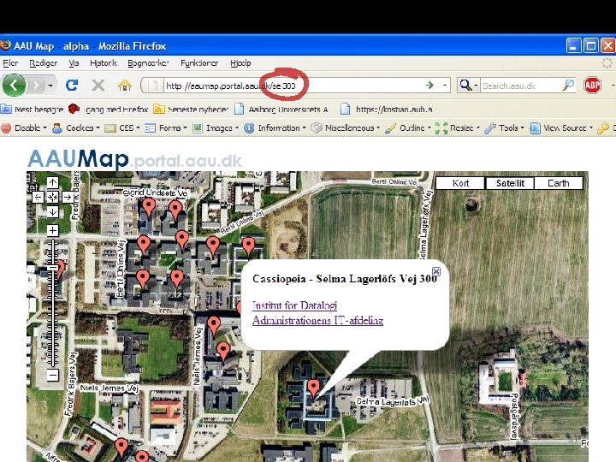Click the Forward navigation arrow
The width and height of the screenshot is (616, 462).
pos(36,85)
